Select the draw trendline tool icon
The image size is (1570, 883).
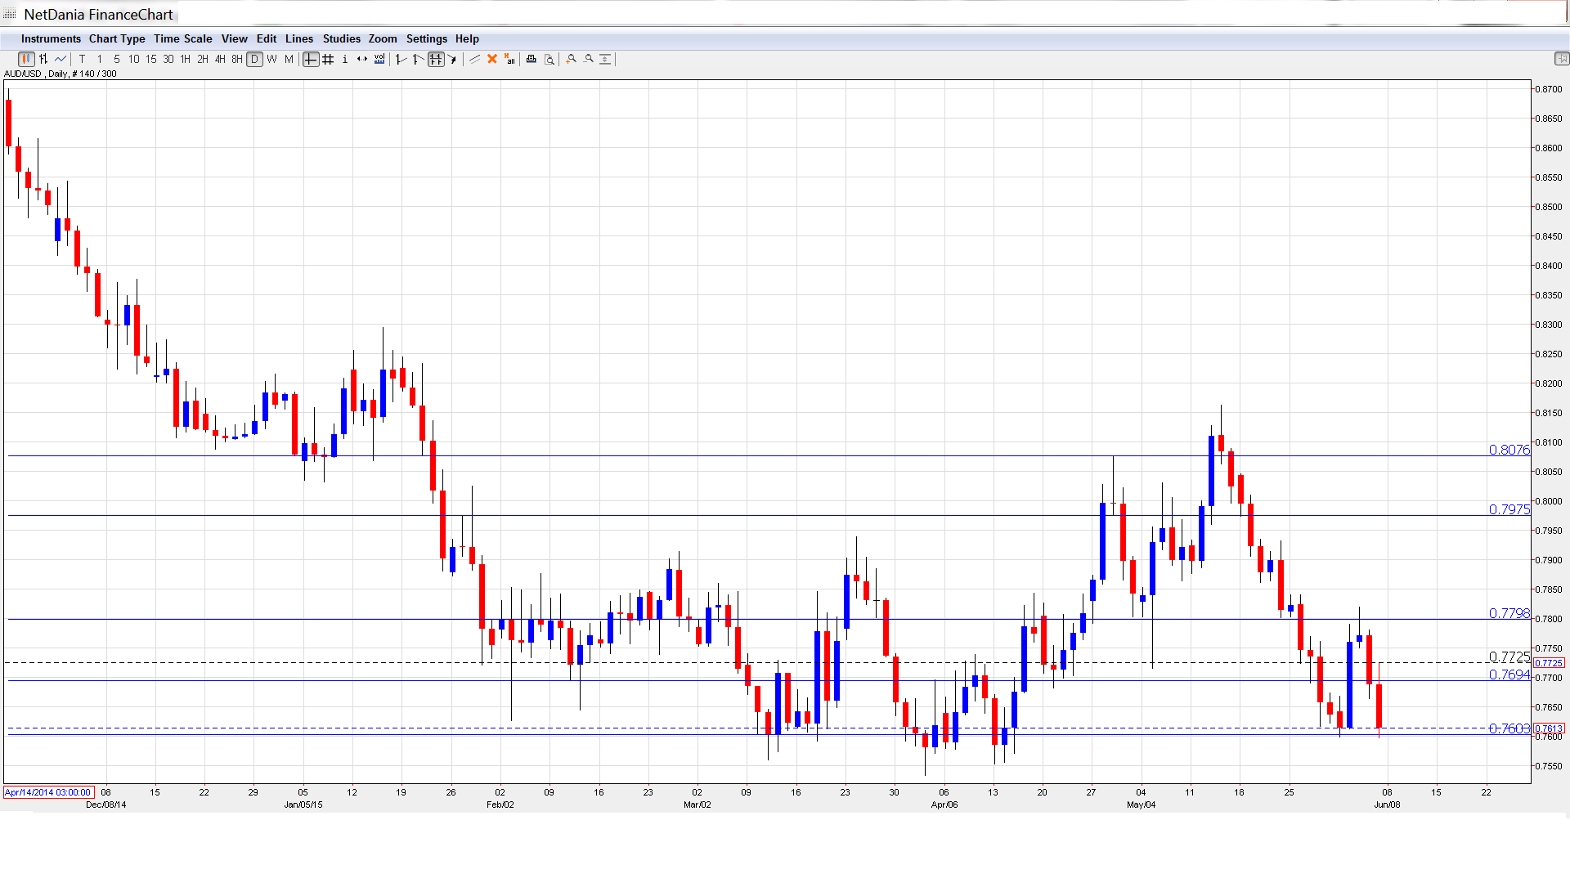click(474, 59)
